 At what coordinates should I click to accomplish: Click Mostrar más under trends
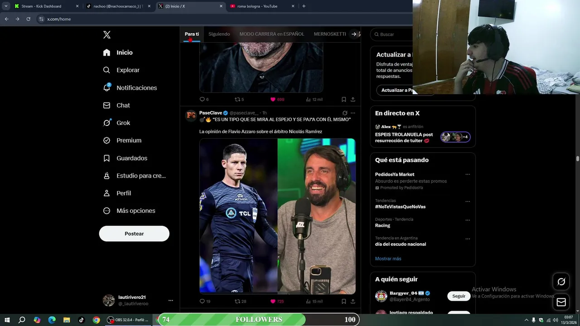click(388, 259)
